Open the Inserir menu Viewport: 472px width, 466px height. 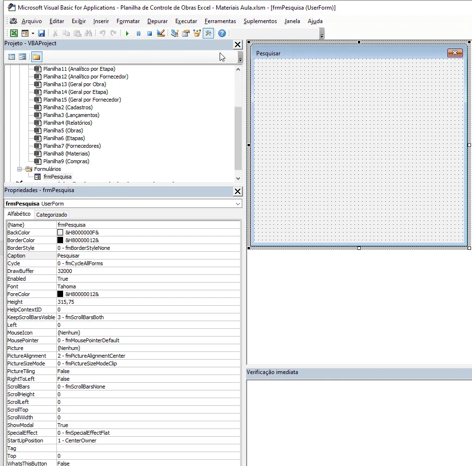101,21
